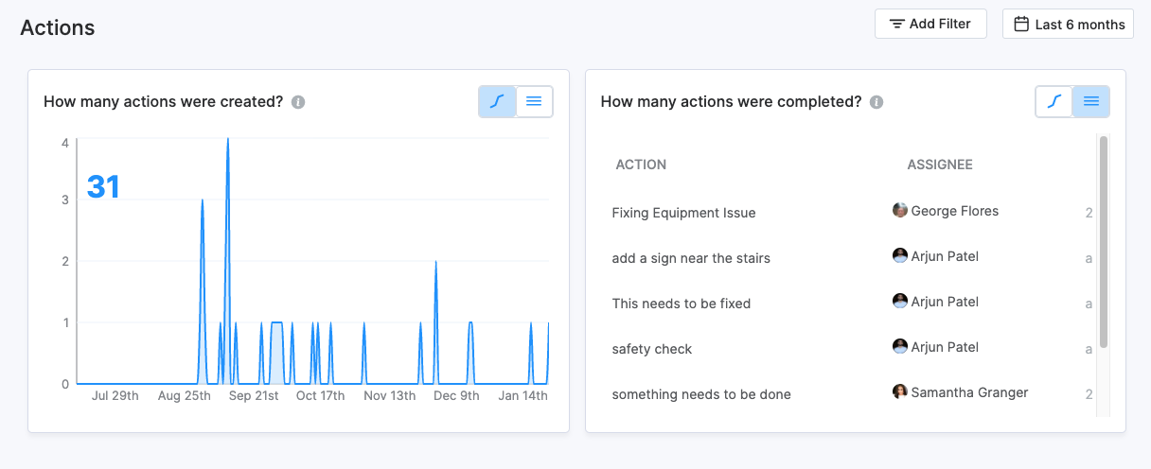This screenshot has width=1151, height=469.
Task: Click the completed actions list scrollbar
Action: click(1104, 242)
